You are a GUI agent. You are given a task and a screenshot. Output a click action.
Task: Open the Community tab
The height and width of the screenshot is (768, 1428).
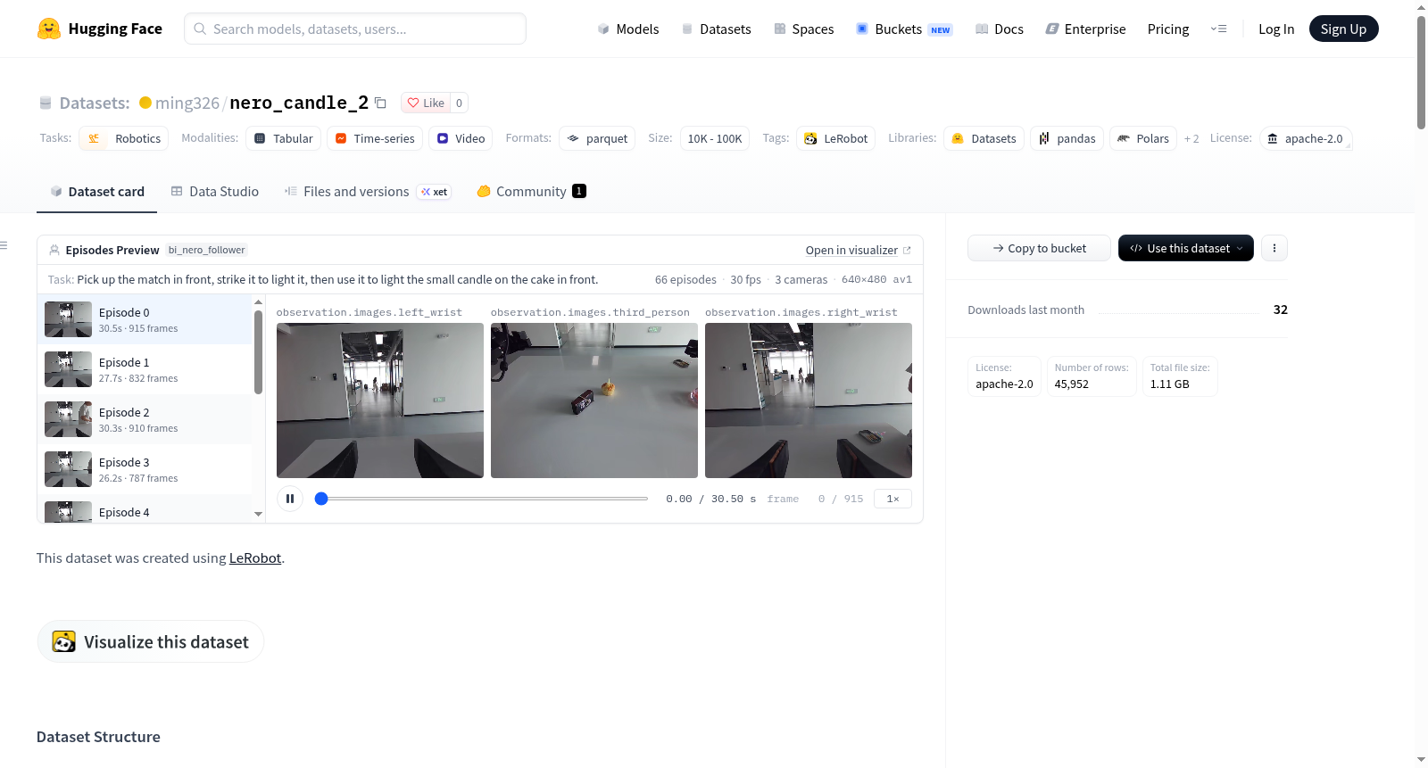pos(532,191)
